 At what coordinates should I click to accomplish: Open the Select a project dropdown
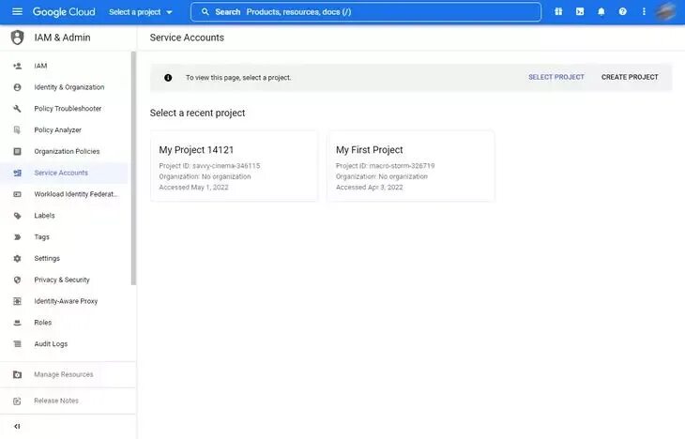point(140,12)
